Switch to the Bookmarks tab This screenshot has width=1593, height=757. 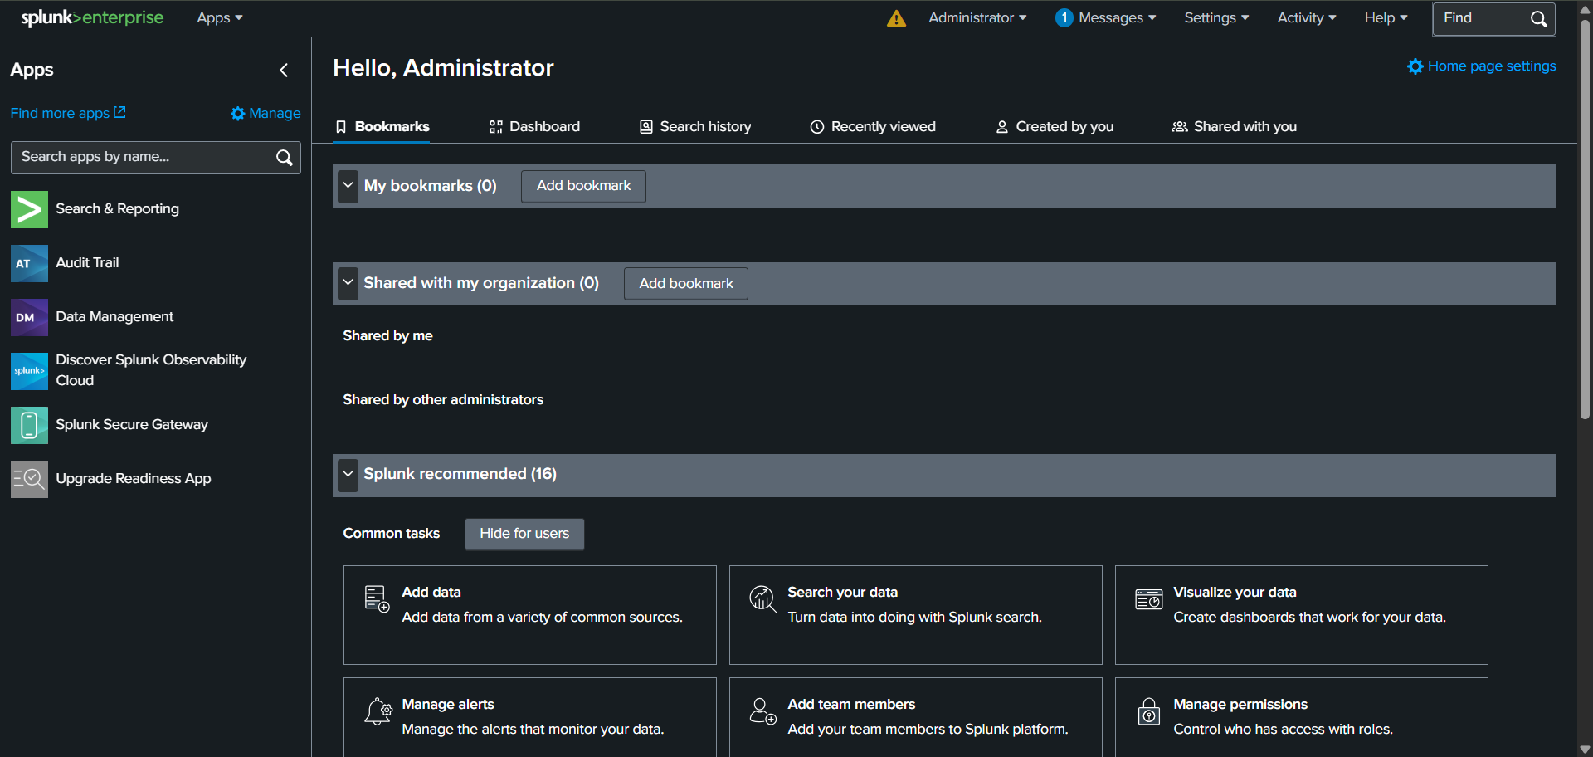(x=382, y=127)
